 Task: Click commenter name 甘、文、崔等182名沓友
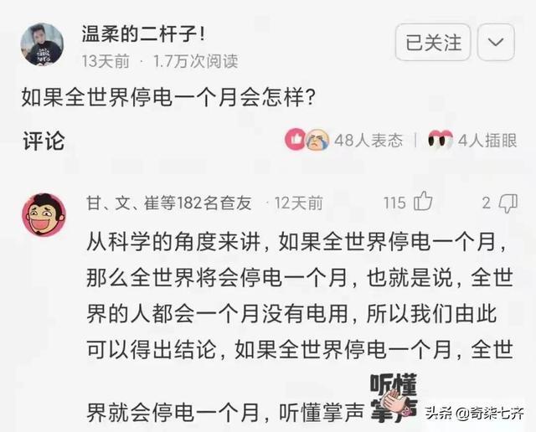click(x=169, y=203)
